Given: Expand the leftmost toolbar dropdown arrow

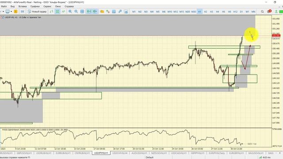Looking at the screenshot, I should click(3, 11).
